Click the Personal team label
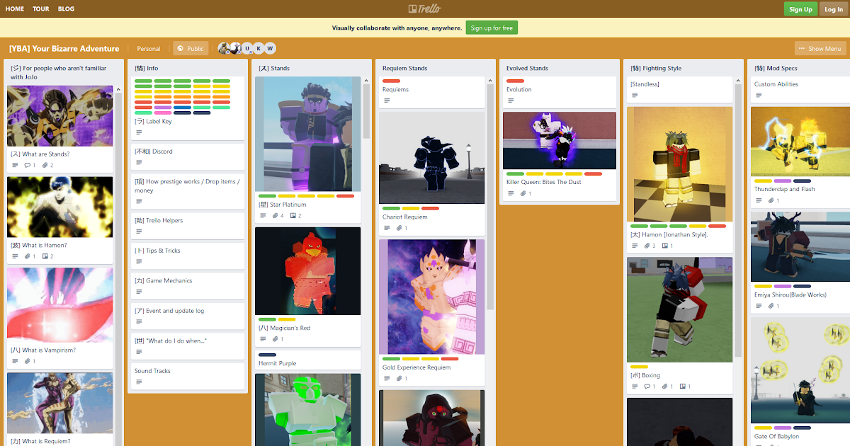This screenshot has width=850, height=446. (149, 49)
